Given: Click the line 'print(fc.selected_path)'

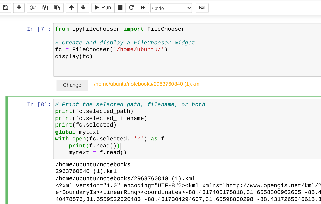Looking at the screenshot, I should pyautogui.click(x=94, y=111).
